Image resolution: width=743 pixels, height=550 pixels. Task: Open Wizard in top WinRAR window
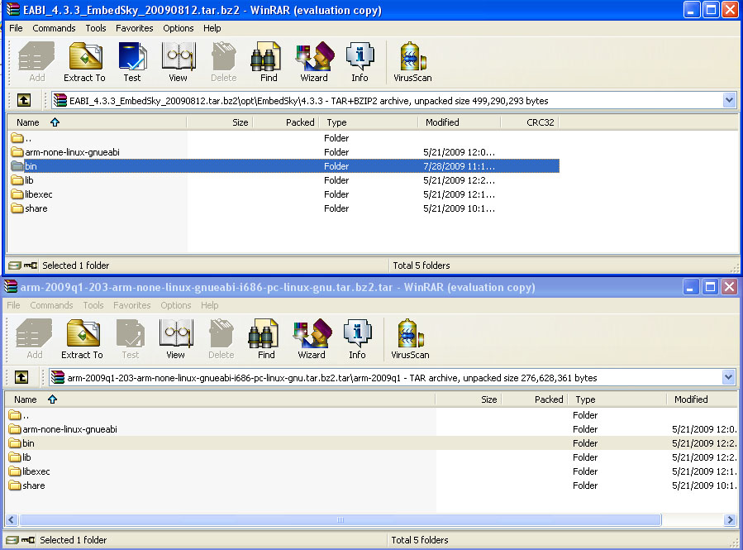(x=314, y=62)
